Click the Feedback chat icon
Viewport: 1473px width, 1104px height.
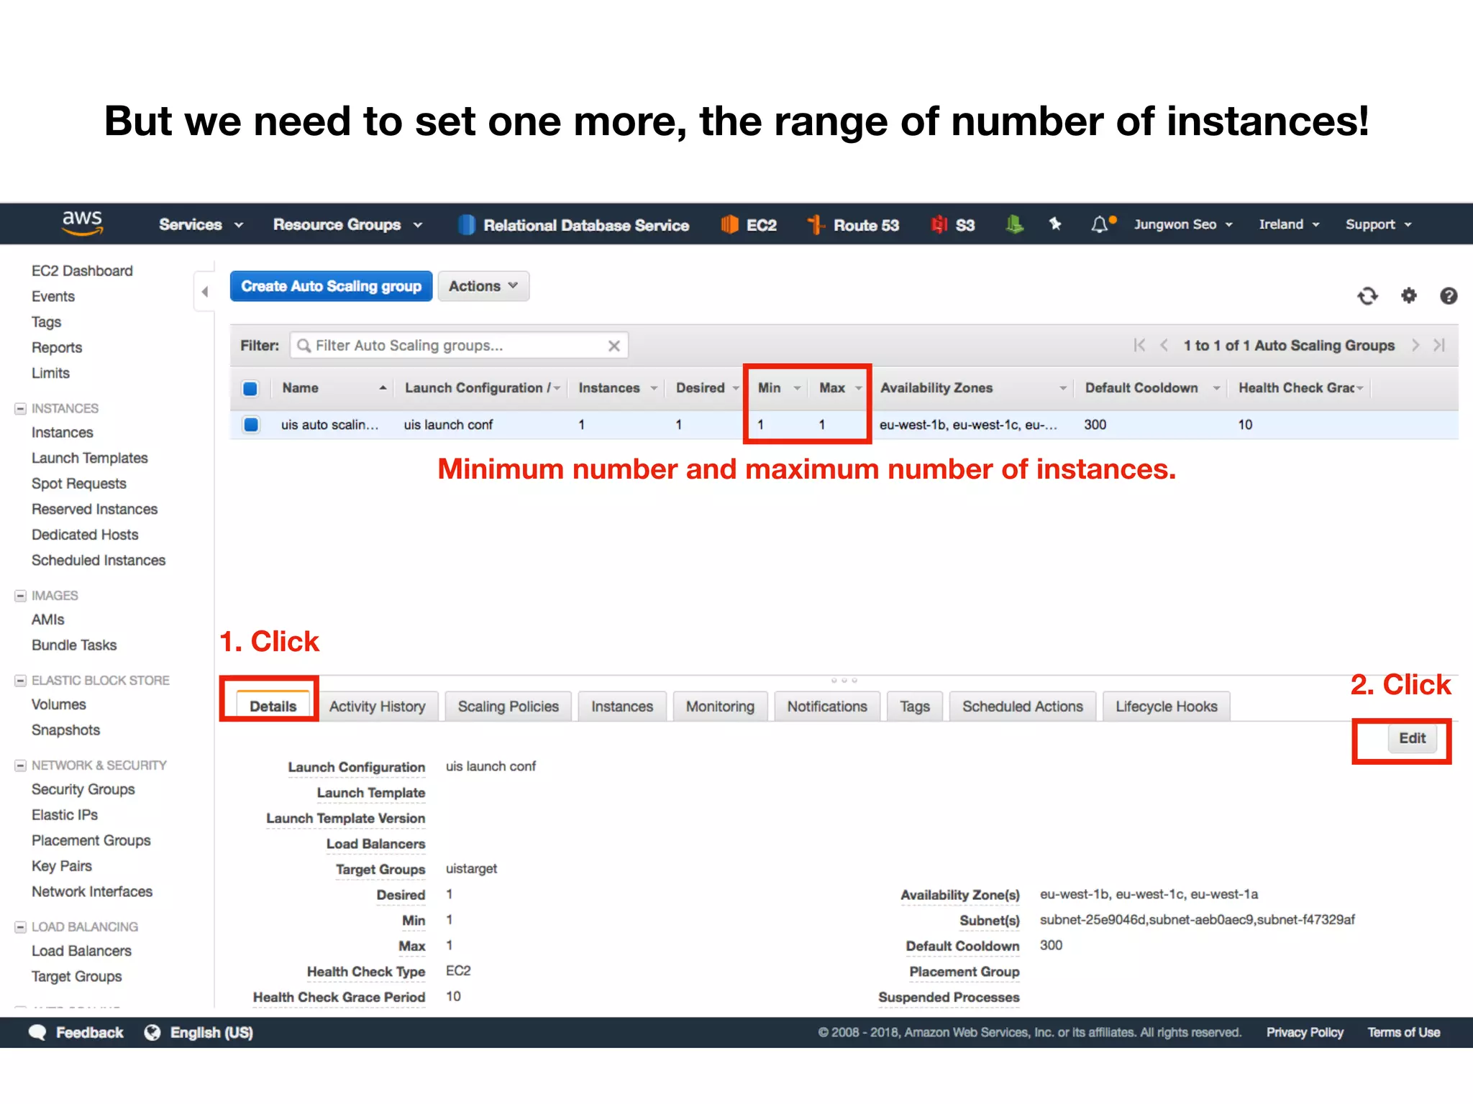37,1032
